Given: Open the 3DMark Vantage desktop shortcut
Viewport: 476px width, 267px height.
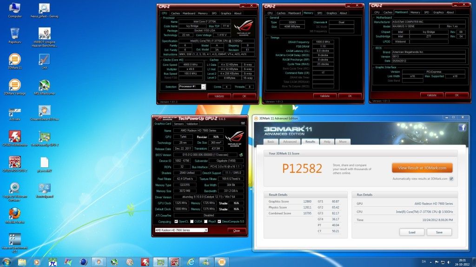Looking at the screenshot, I should tap(14, 87).
